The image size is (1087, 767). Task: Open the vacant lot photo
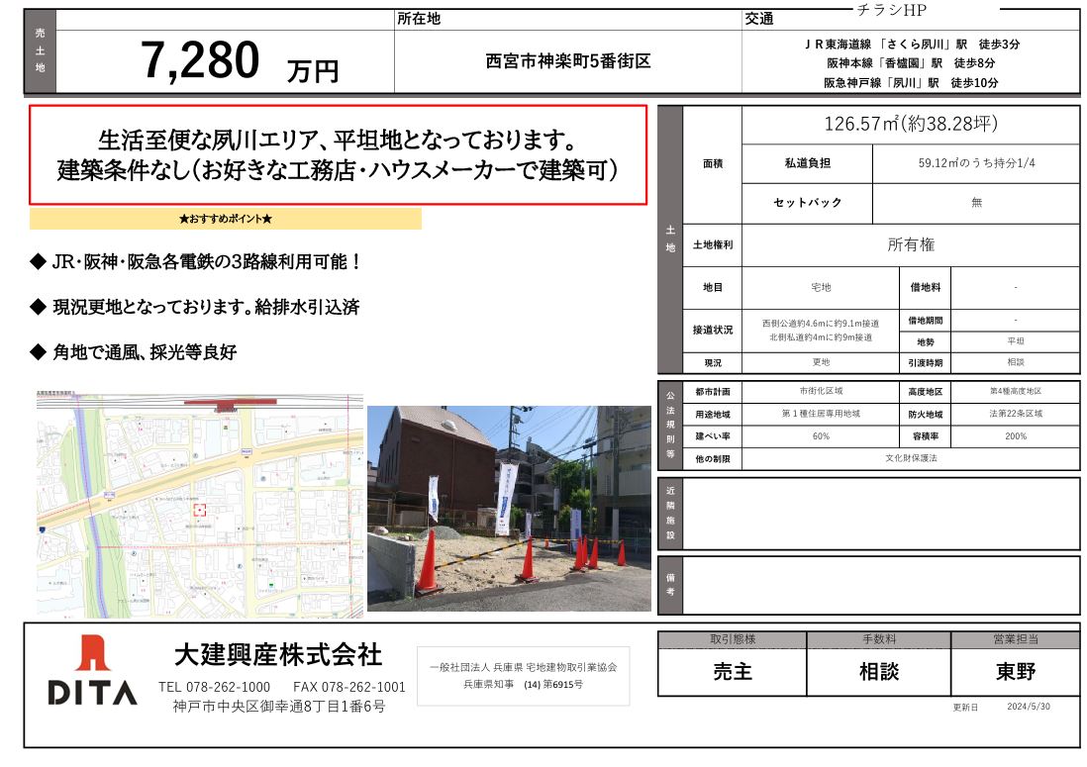click(x=509, y=508)
